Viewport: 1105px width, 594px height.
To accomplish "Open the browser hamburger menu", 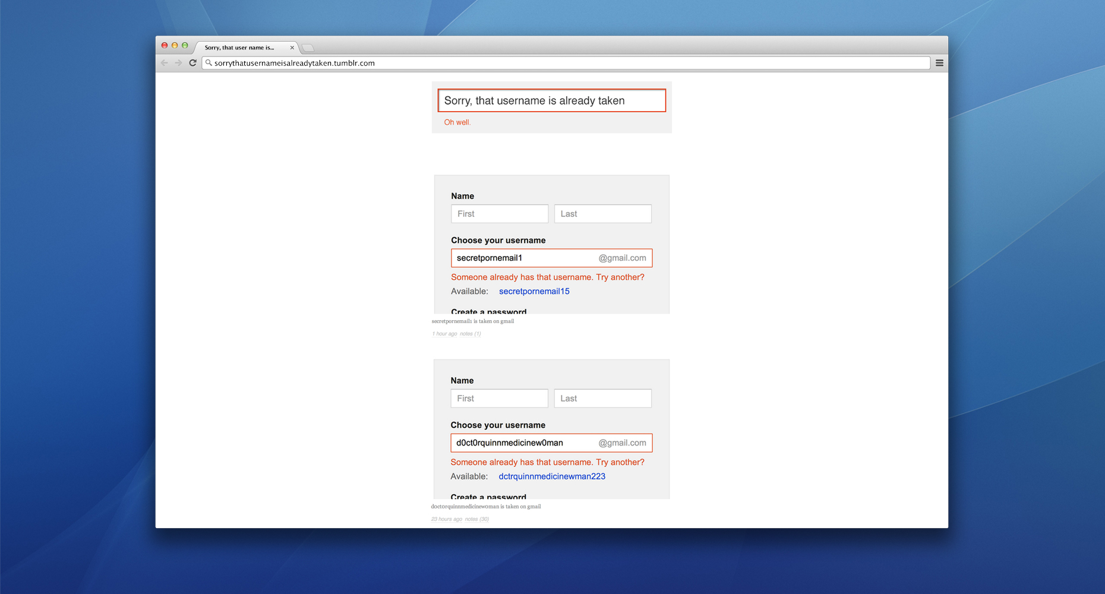I will [x=939, y=63].
